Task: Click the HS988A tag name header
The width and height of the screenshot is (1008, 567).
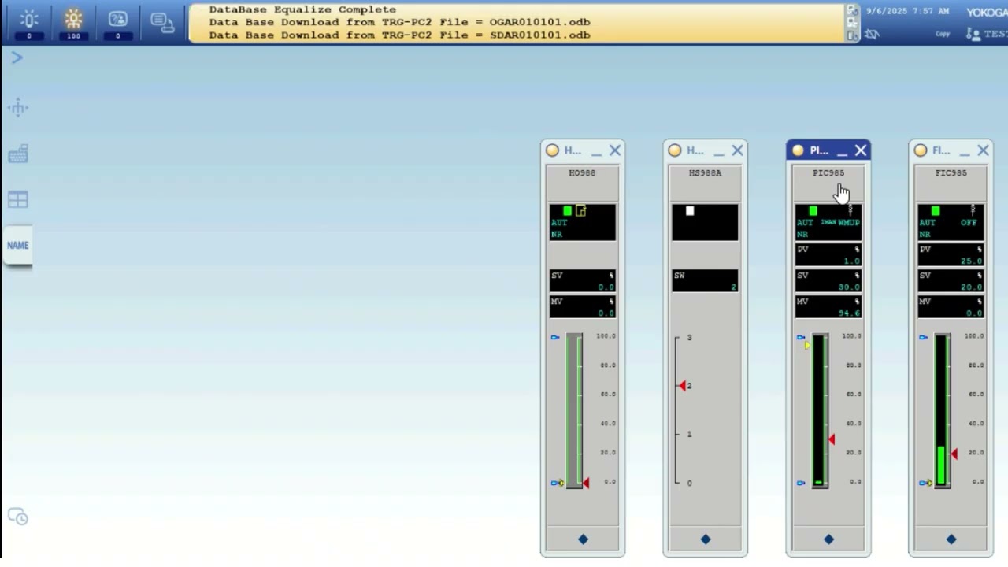Action: pos(705,172)
